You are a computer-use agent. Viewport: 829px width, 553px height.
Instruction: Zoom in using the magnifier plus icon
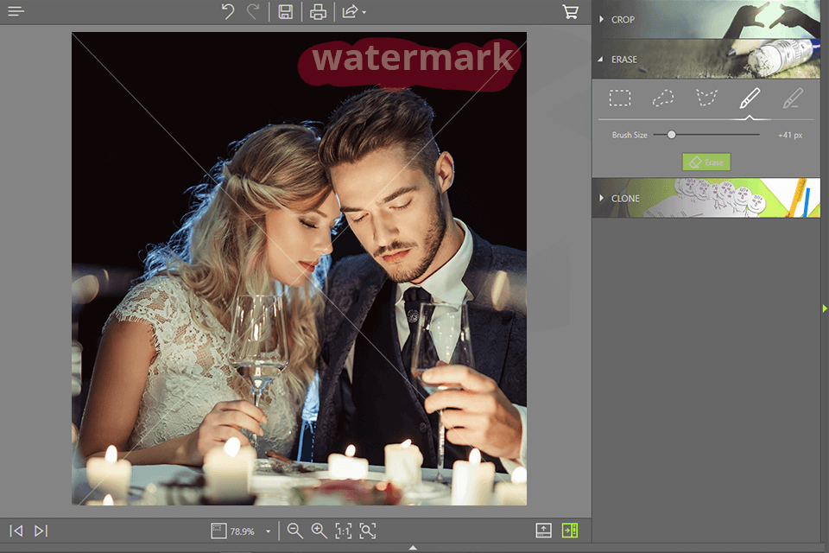(x=318, y=531)
